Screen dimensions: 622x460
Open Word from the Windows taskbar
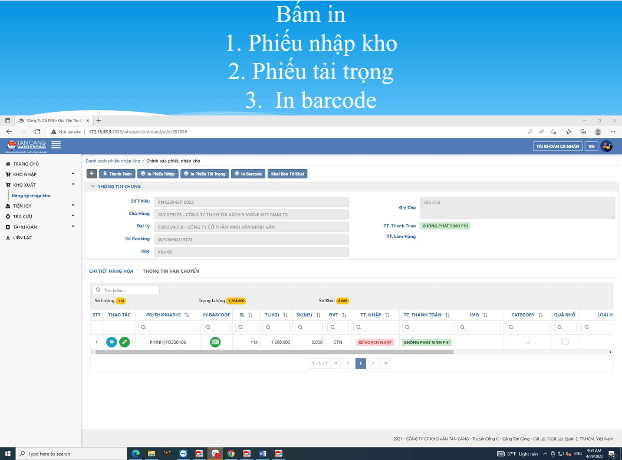tap(262, 454)
